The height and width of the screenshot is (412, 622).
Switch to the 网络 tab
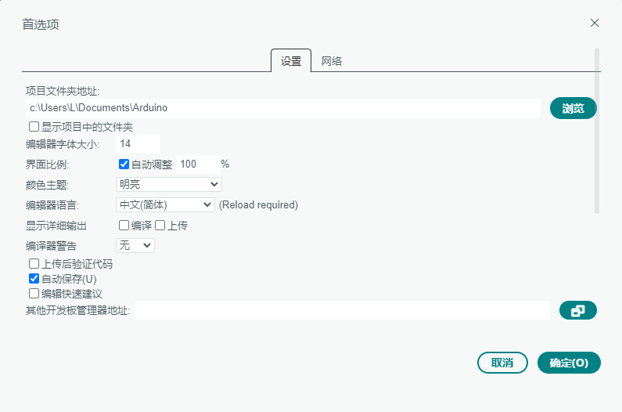point(332,61)
